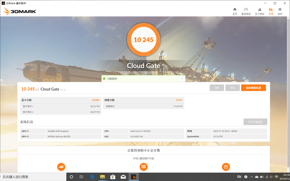Expand the hidden system tray icons arrow
This screenshot has height=181, width=290.
252,177
